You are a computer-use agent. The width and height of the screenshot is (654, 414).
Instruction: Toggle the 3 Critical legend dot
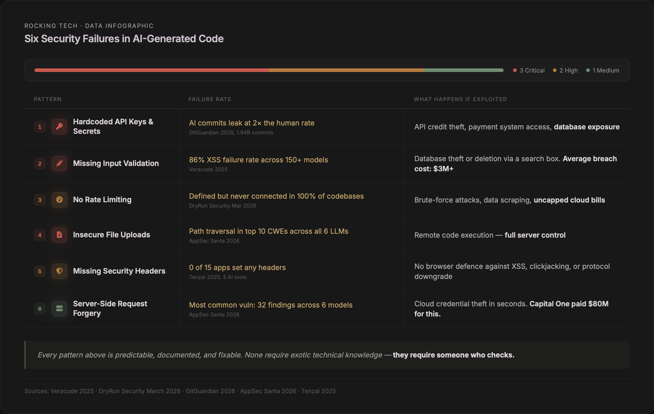pos(514,70)
